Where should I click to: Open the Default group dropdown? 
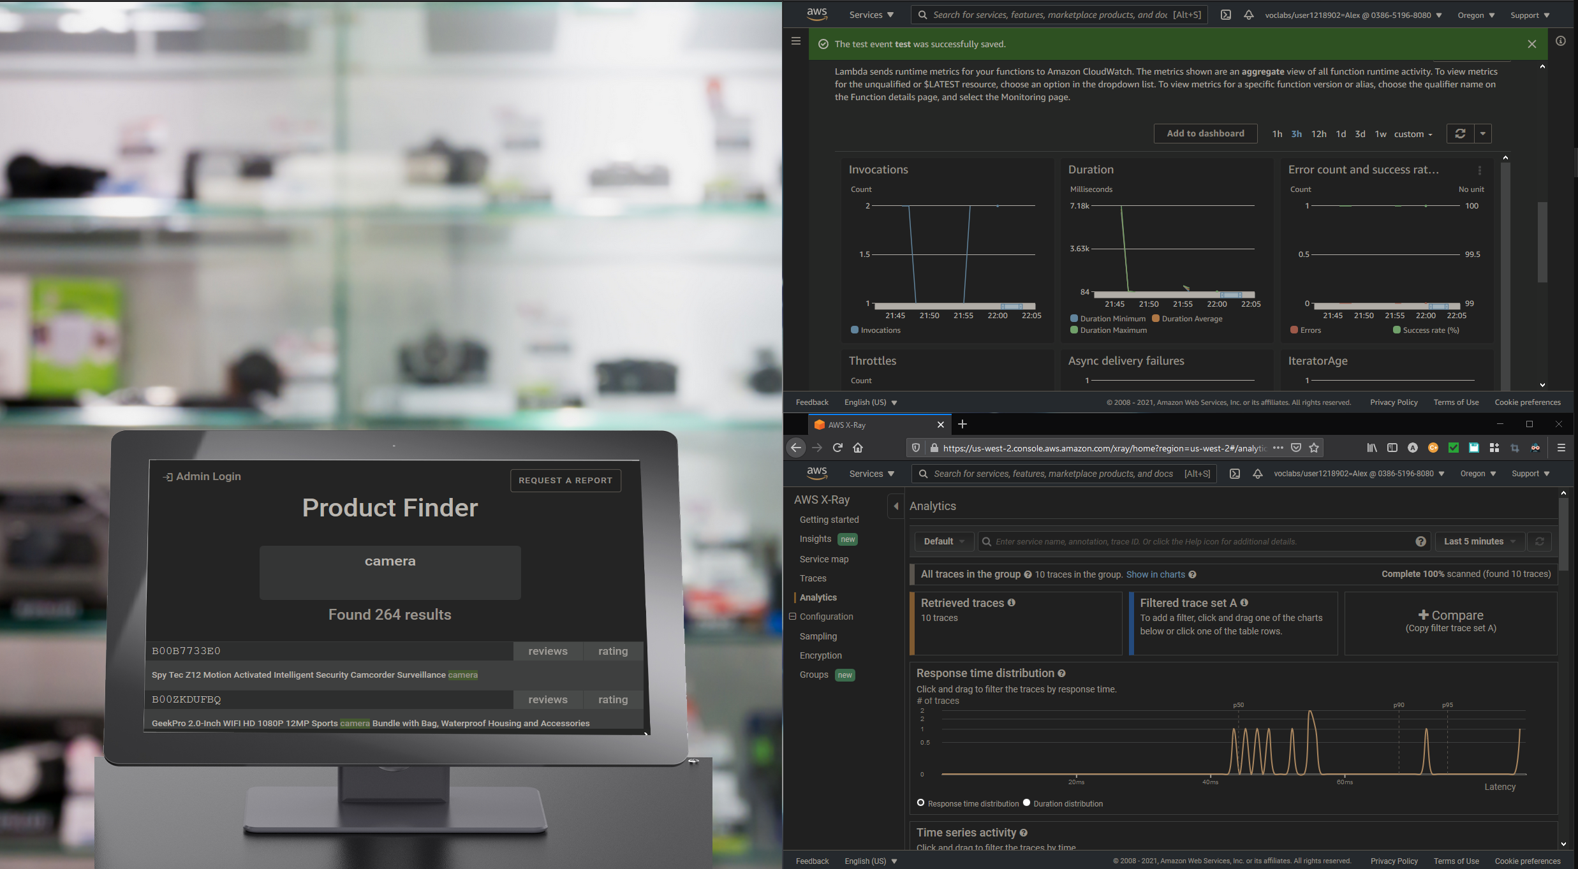pyautogui.click(x=944, y=541)
